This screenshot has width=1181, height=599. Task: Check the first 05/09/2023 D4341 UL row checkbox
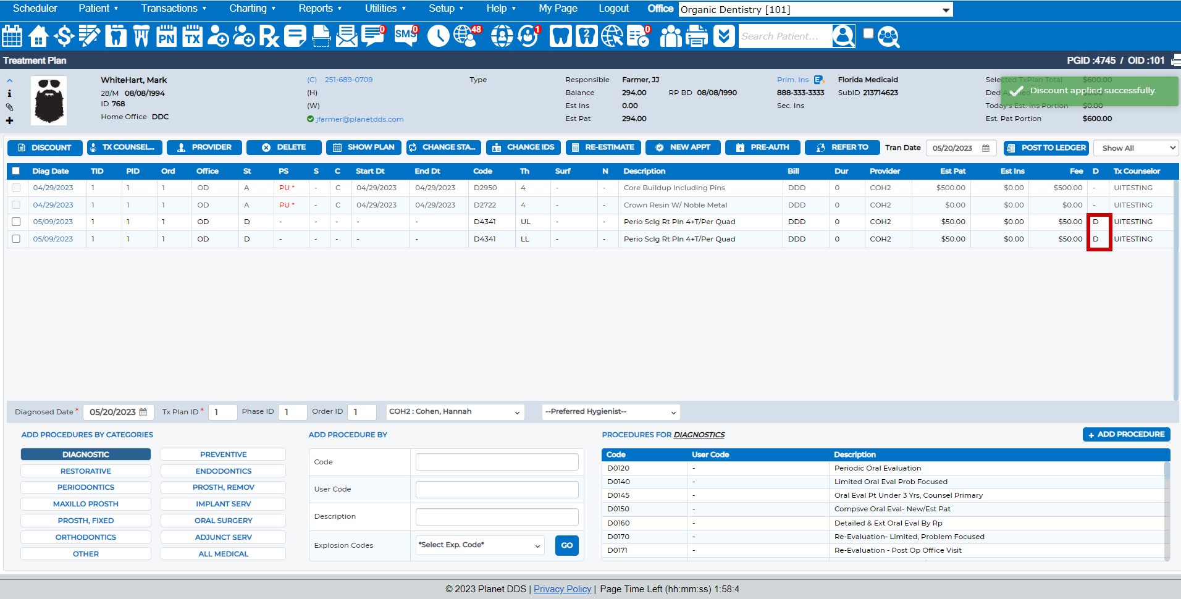tap(16, 222)
